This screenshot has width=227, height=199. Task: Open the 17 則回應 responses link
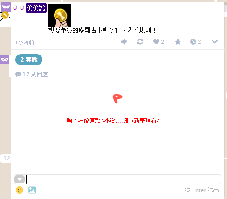coord(32,75)
